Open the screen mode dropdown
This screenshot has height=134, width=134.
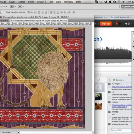(21, 6)
